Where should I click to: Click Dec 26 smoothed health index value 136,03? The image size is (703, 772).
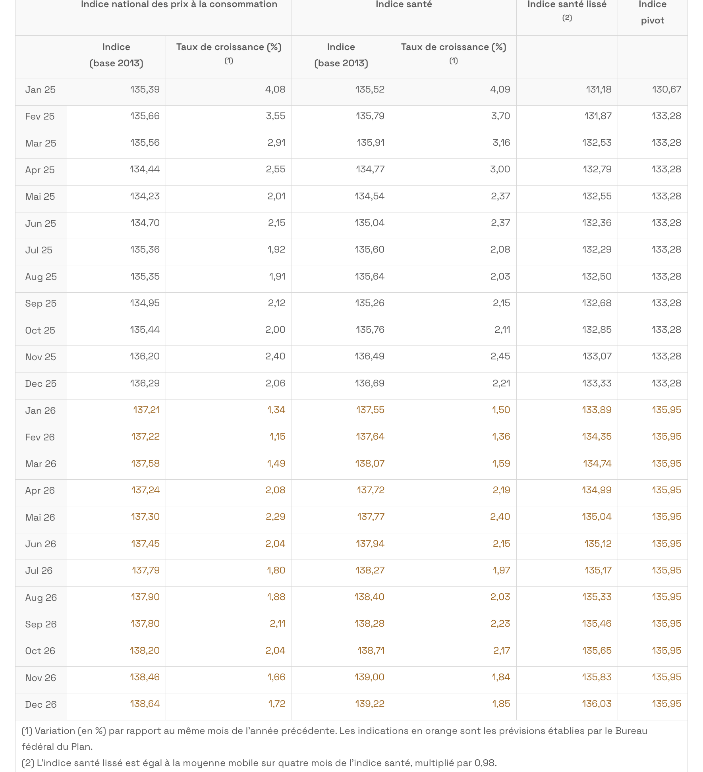[x=597, y=704]
